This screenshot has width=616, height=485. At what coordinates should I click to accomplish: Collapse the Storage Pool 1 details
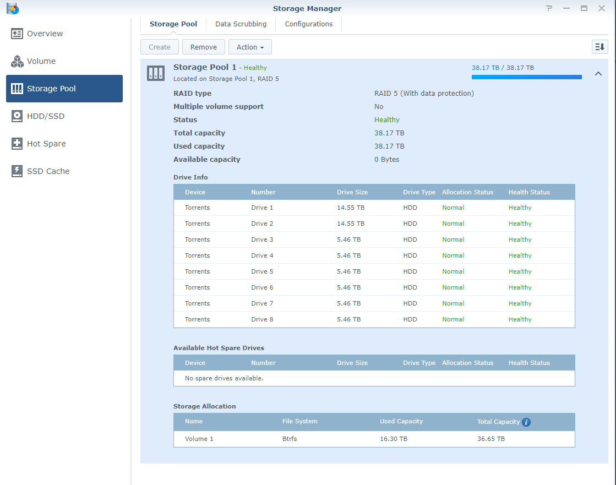(598, 73)
